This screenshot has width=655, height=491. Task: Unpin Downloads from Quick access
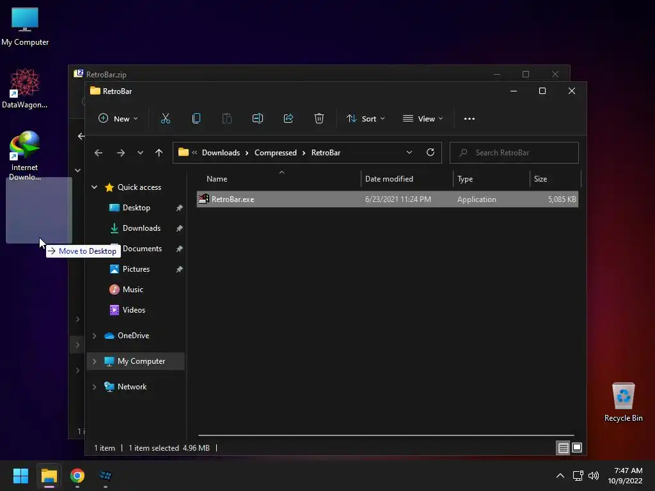pos(179,228)
